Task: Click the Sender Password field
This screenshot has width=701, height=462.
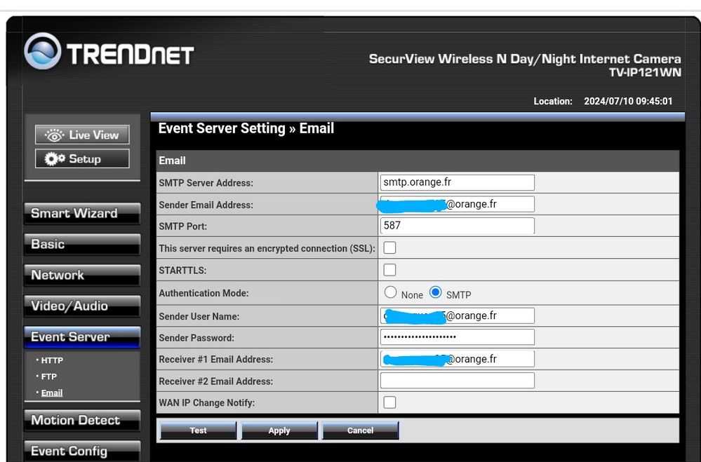Action: (458, 337)
